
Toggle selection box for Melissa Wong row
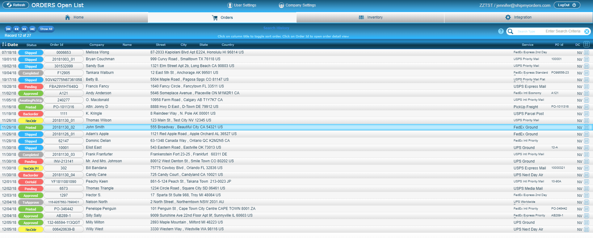[587, 53]
